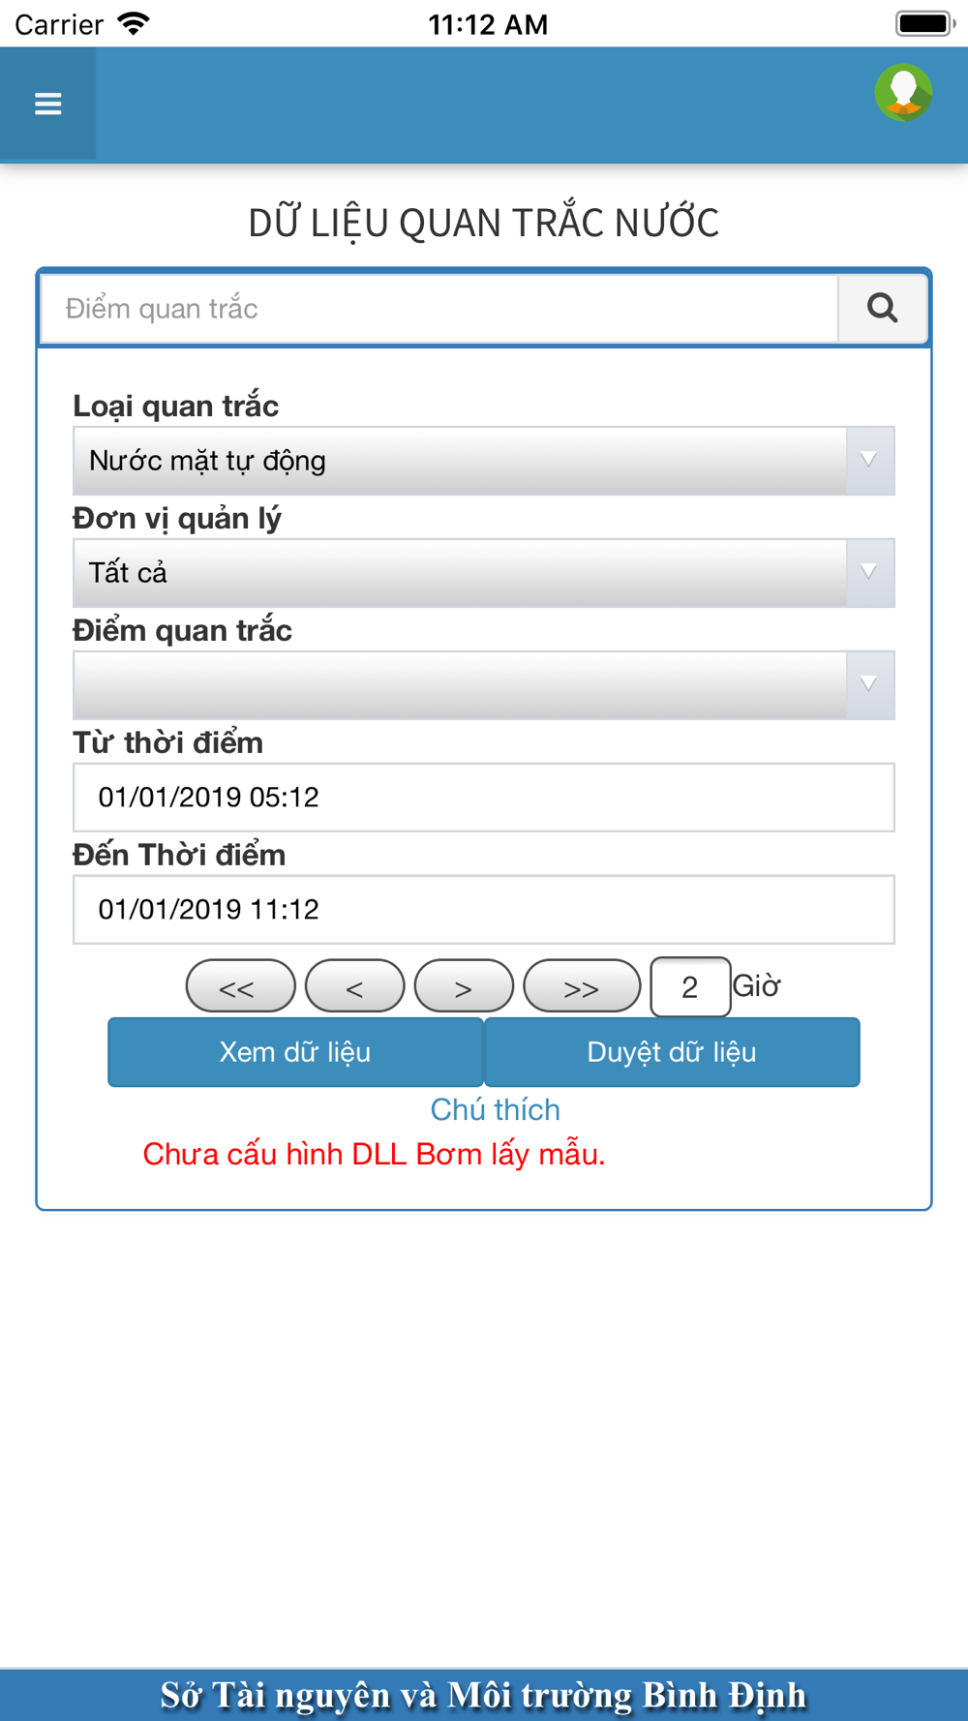Step back with the < button
The width and height of the screenshot is (968, 1721).
point(354,986)
